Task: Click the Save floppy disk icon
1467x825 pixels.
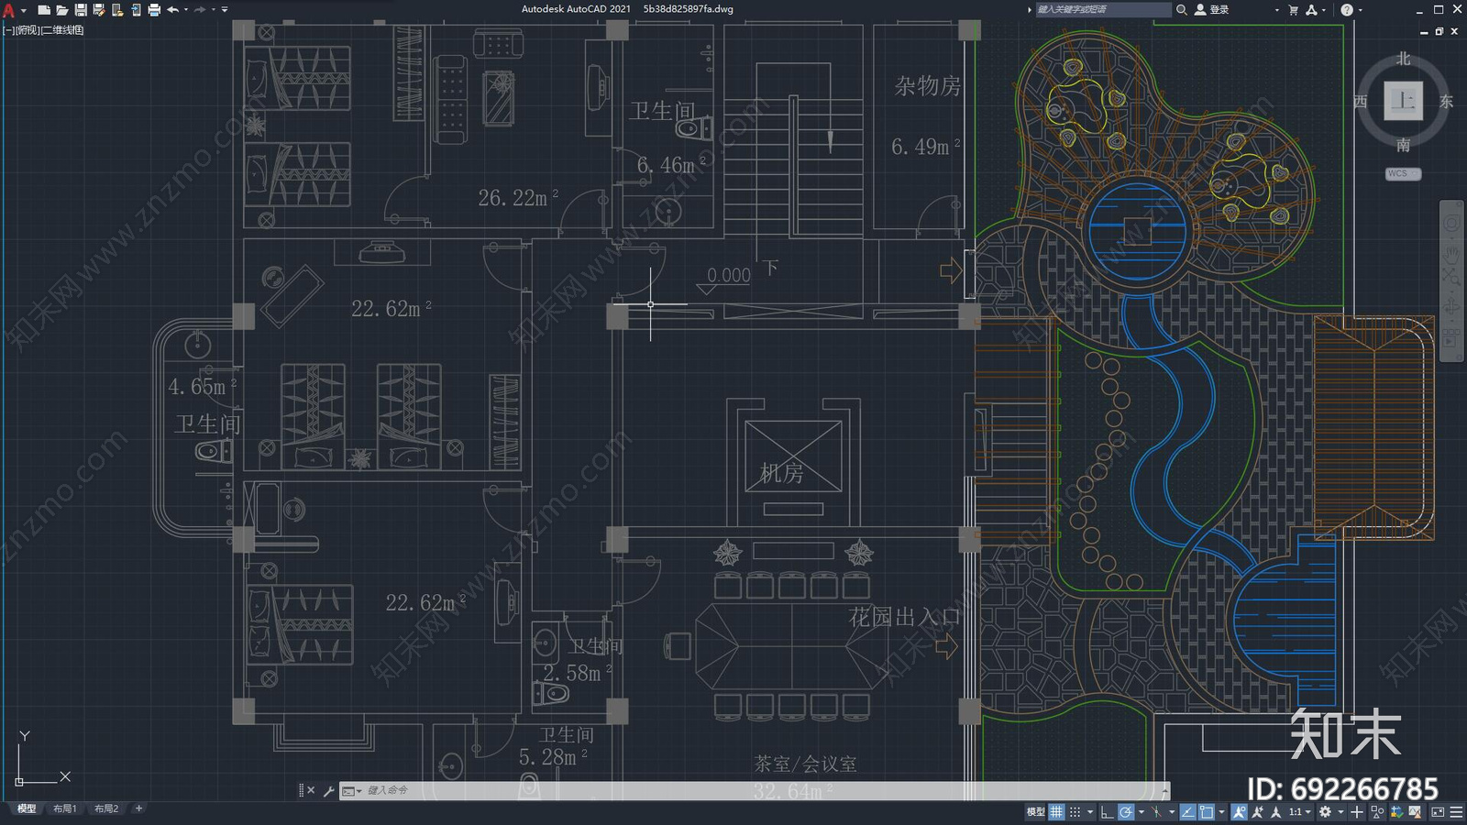Action: pyautogui.click(x=81, y=10)
